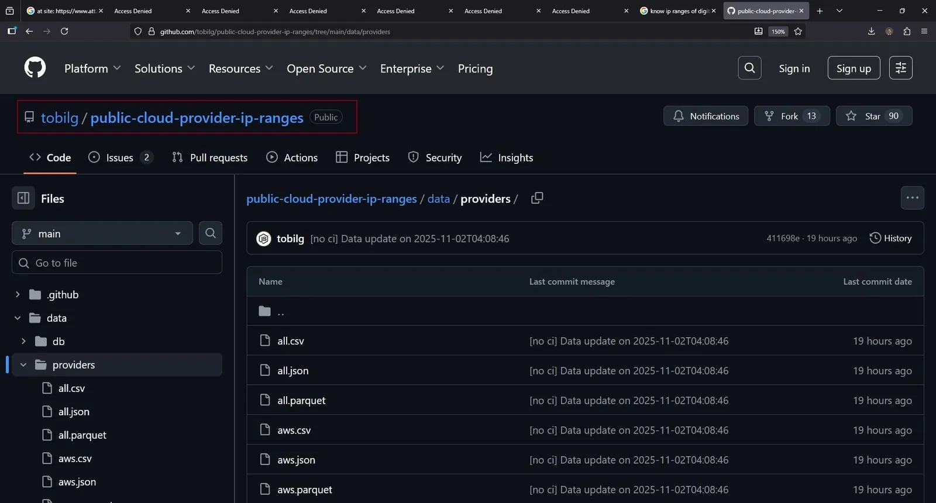This screenshot has width=936, height=503.
Task: Open the Enterprise dropdown menu
Action: click(412, 68)
